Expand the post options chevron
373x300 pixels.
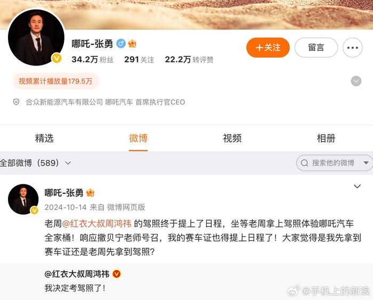(x=357, y=187)
